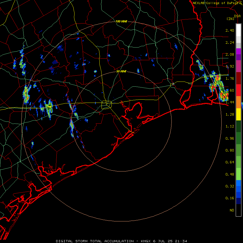243x243 pixels.
Task: Select the 2.08 legend value
Action: click(x=230, y=54)
